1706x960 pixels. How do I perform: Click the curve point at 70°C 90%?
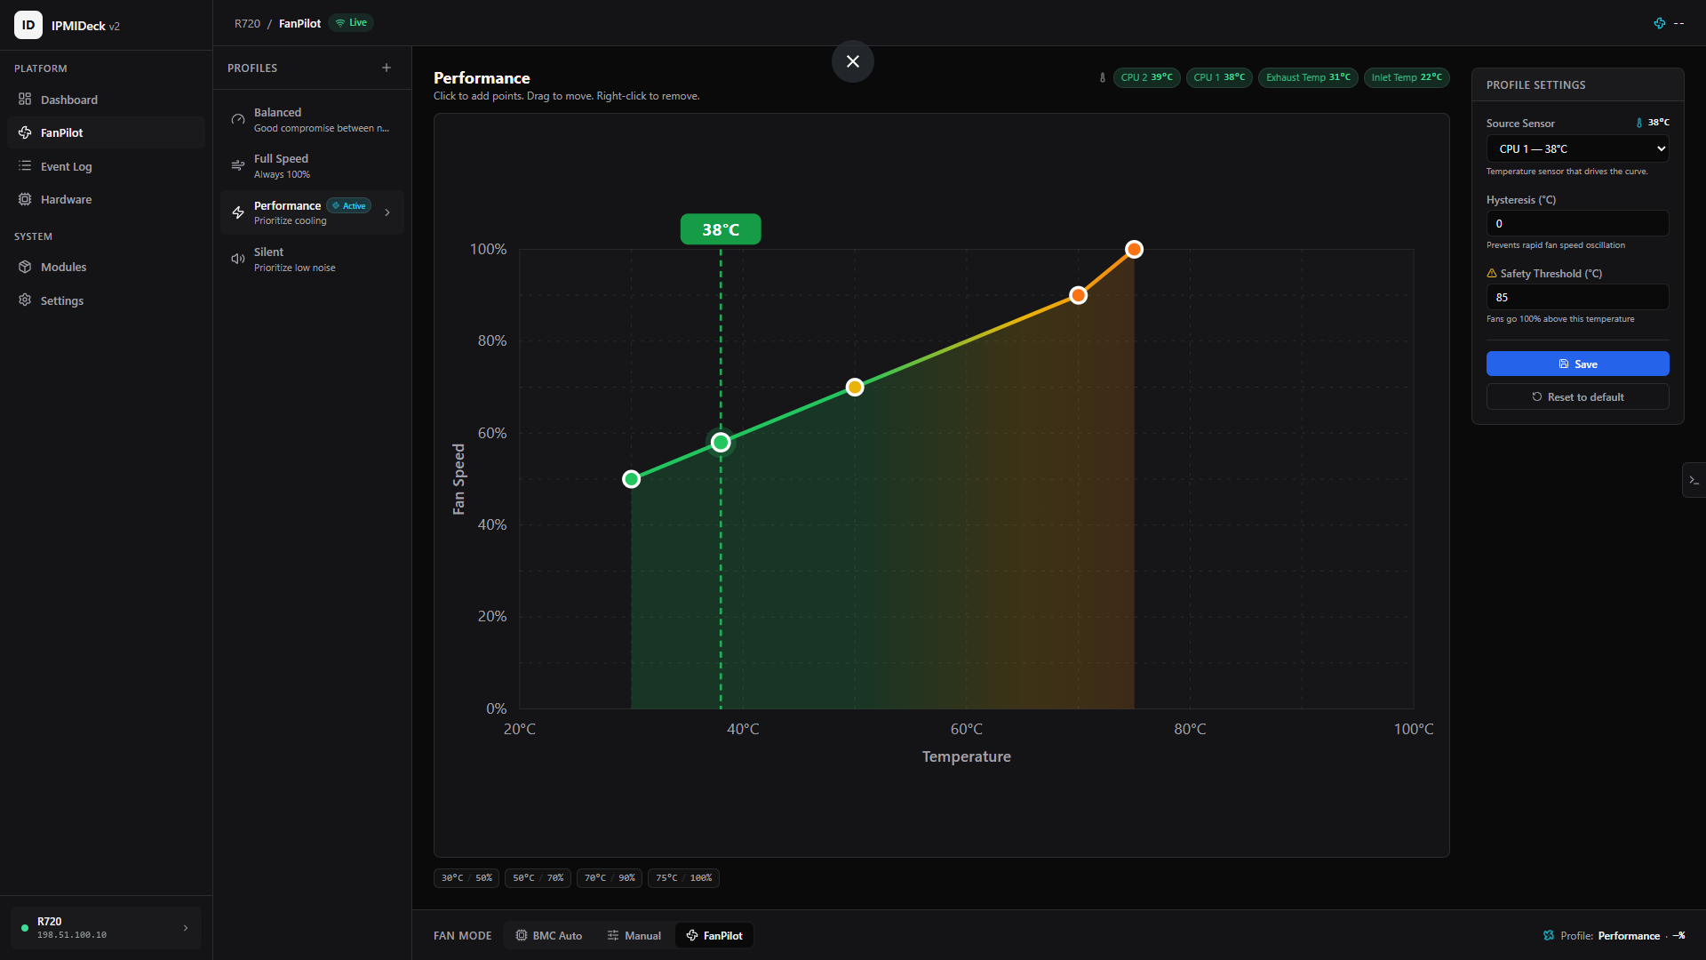1078,295
